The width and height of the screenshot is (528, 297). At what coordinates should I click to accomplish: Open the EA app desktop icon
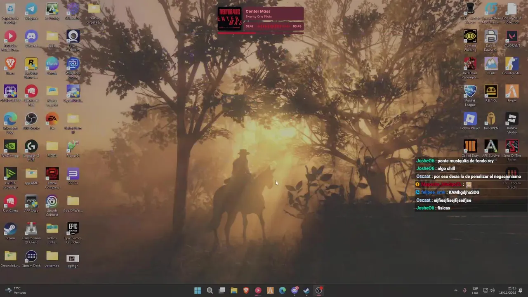click(52, 122)
